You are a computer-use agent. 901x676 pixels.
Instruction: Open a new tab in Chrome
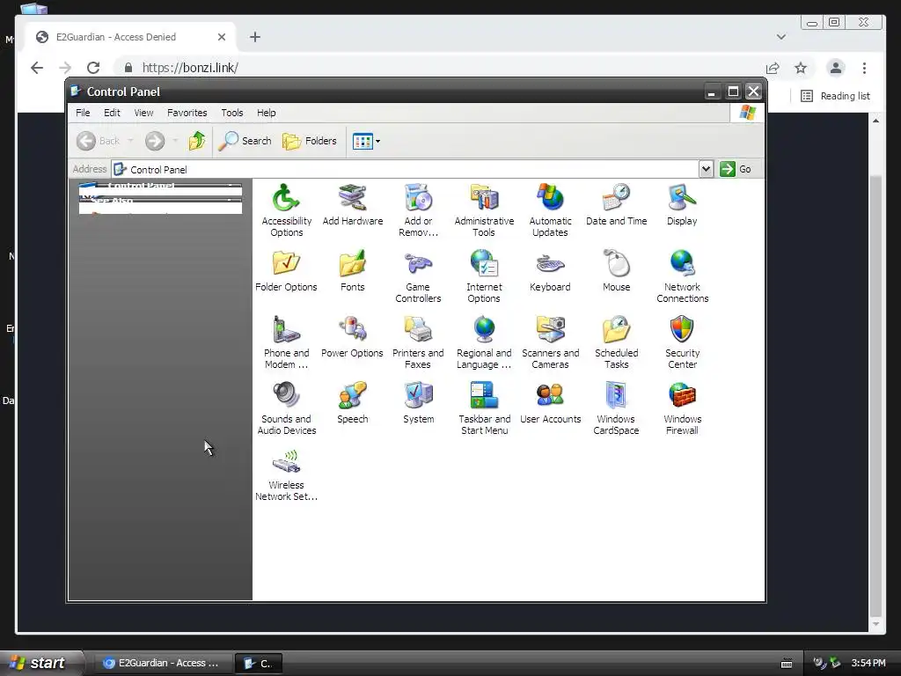click(x=255, y=37)
